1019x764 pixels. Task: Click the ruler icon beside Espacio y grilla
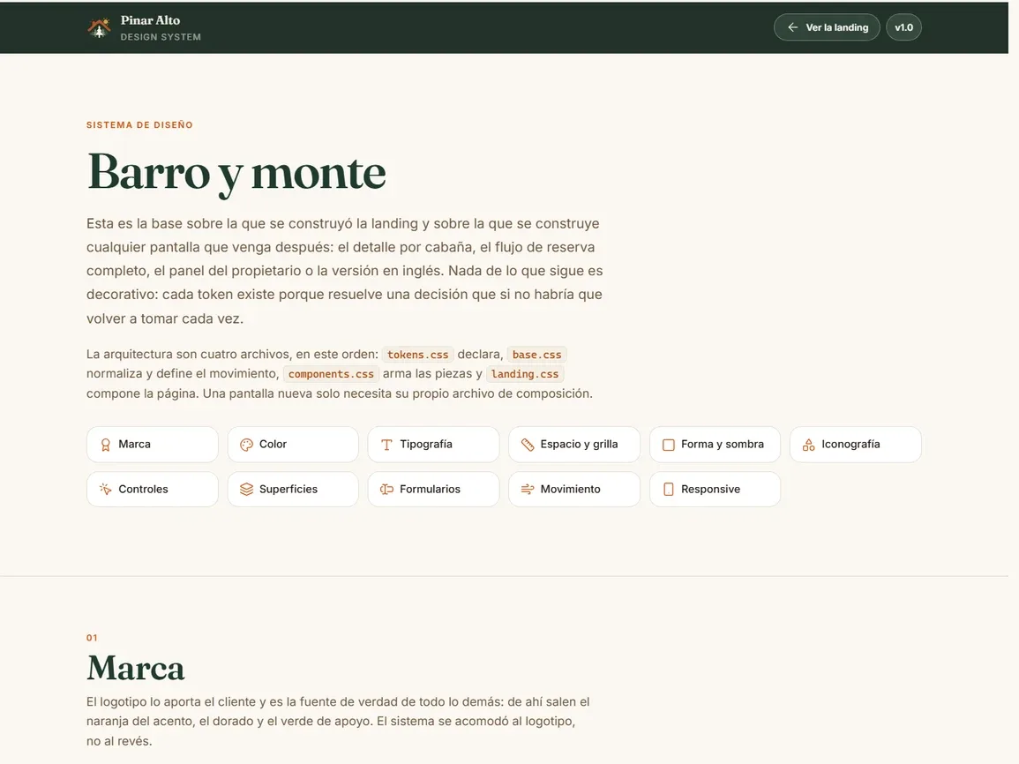(528, 445)
